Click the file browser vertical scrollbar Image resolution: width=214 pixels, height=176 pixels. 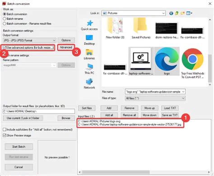coord(210,68)
